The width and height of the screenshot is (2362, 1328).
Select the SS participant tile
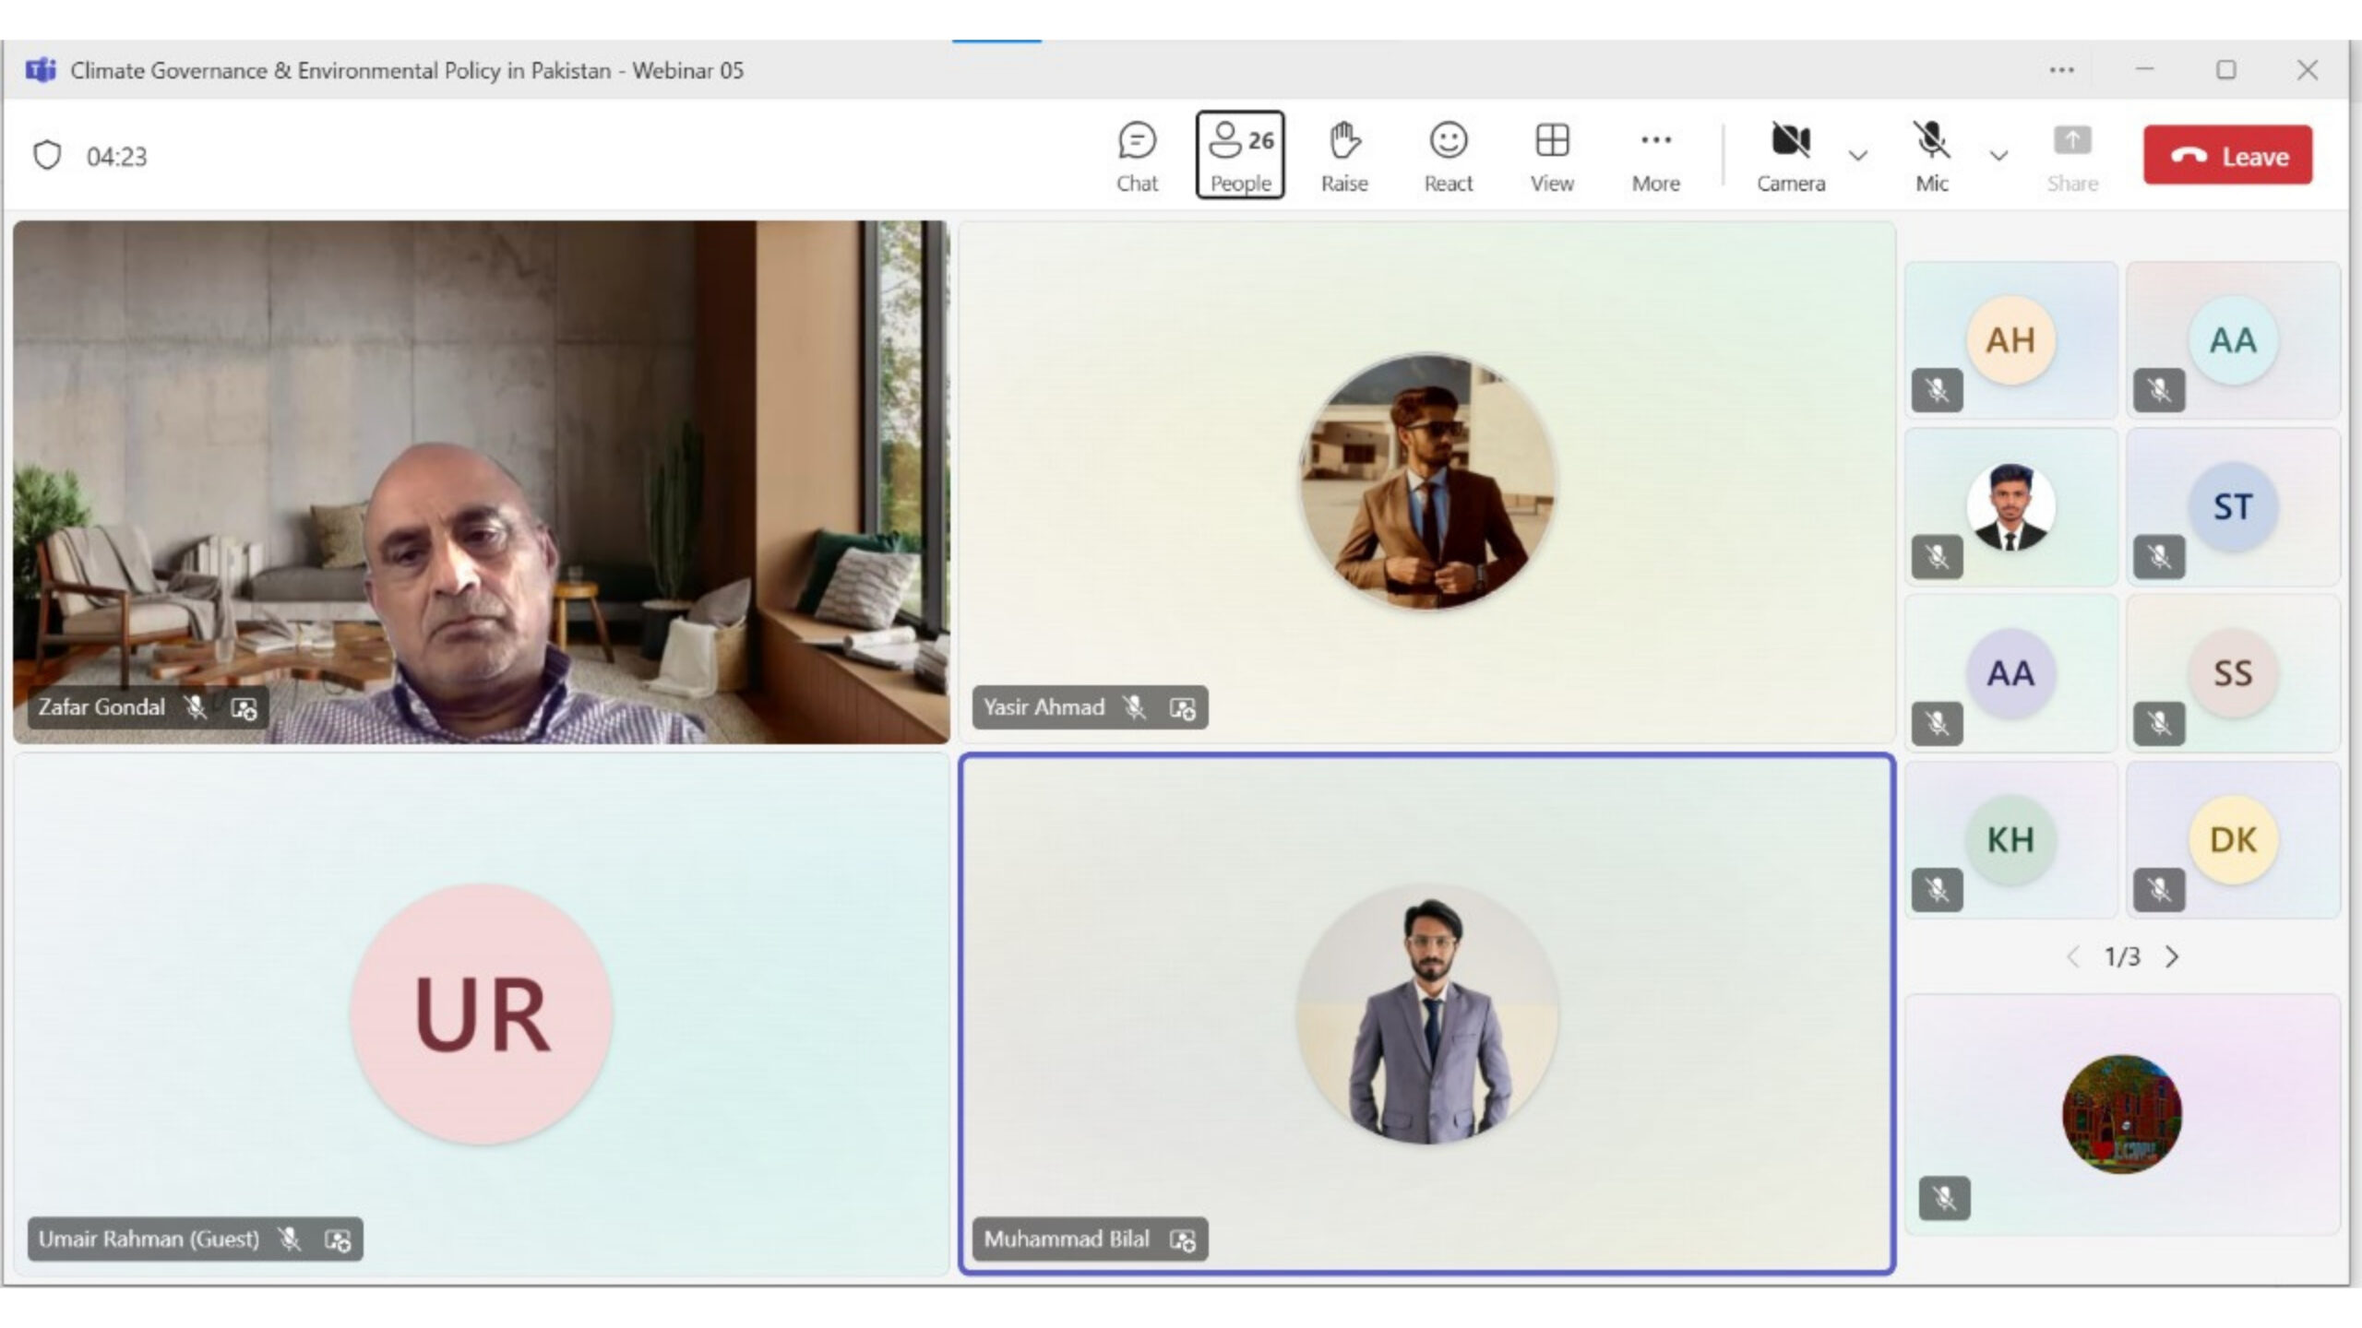click(x=2233, y=673)
